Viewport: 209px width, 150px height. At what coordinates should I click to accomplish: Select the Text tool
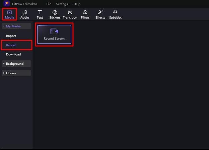[40, 15]
